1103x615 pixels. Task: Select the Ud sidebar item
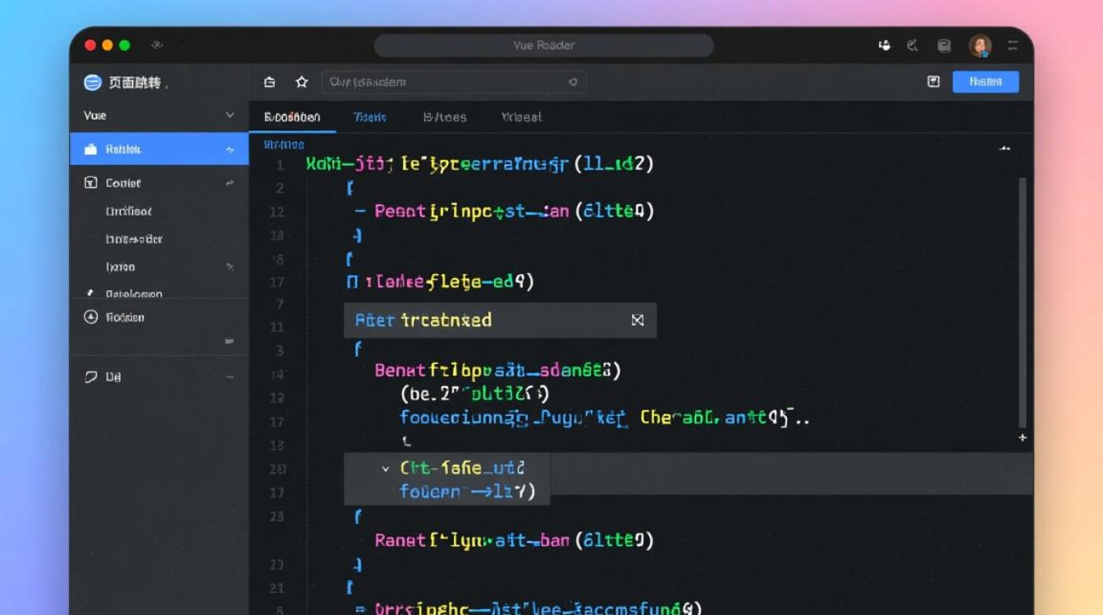coord(159,377)
